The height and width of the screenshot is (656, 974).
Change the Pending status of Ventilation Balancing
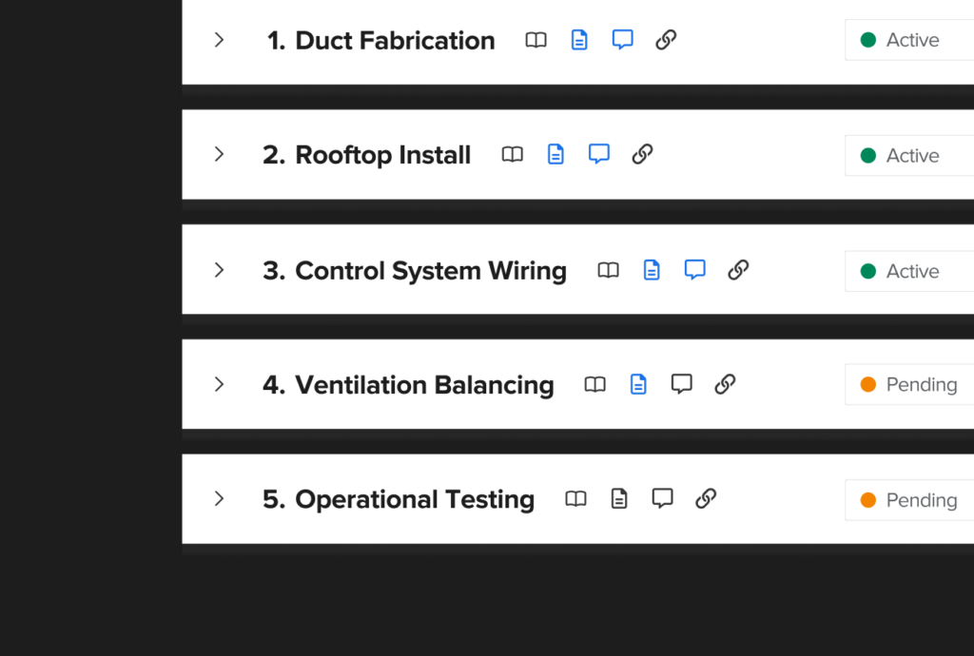(x=910, y=384)
